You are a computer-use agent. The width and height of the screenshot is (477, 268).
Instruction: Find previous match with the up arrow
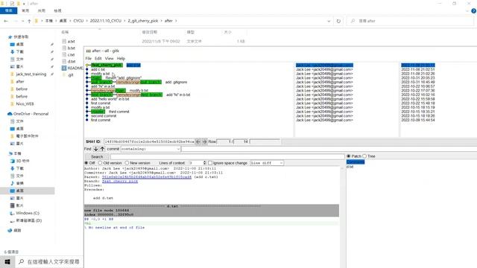(102, 149)
